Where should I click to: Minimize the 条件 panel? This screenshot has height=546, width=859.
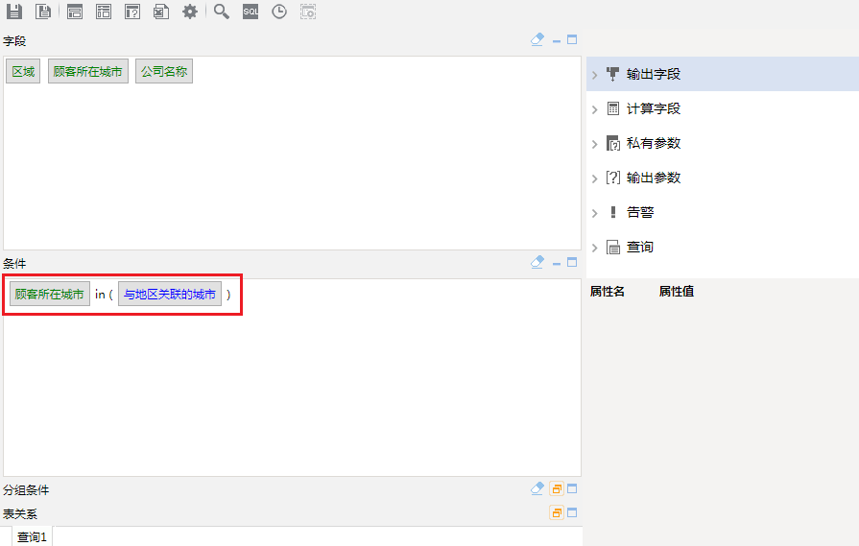click(x=557, y=264)
